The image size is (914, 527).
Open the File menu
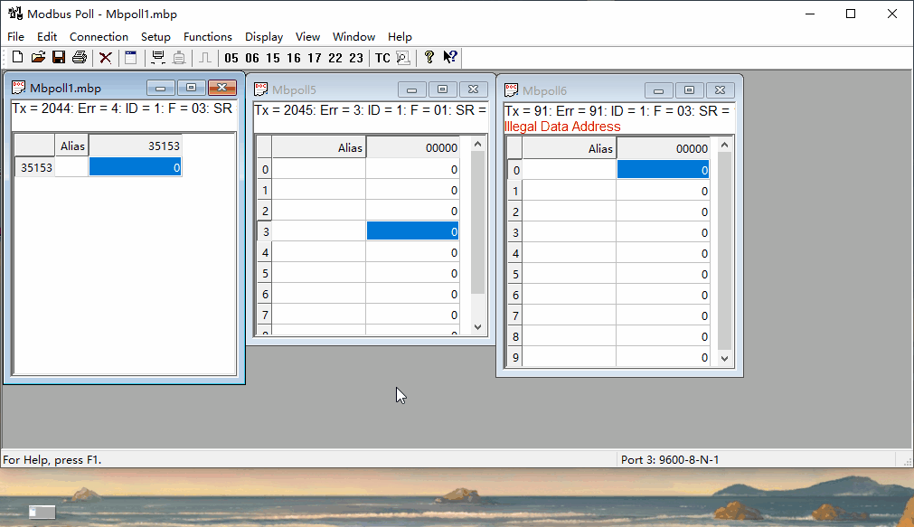15,37
